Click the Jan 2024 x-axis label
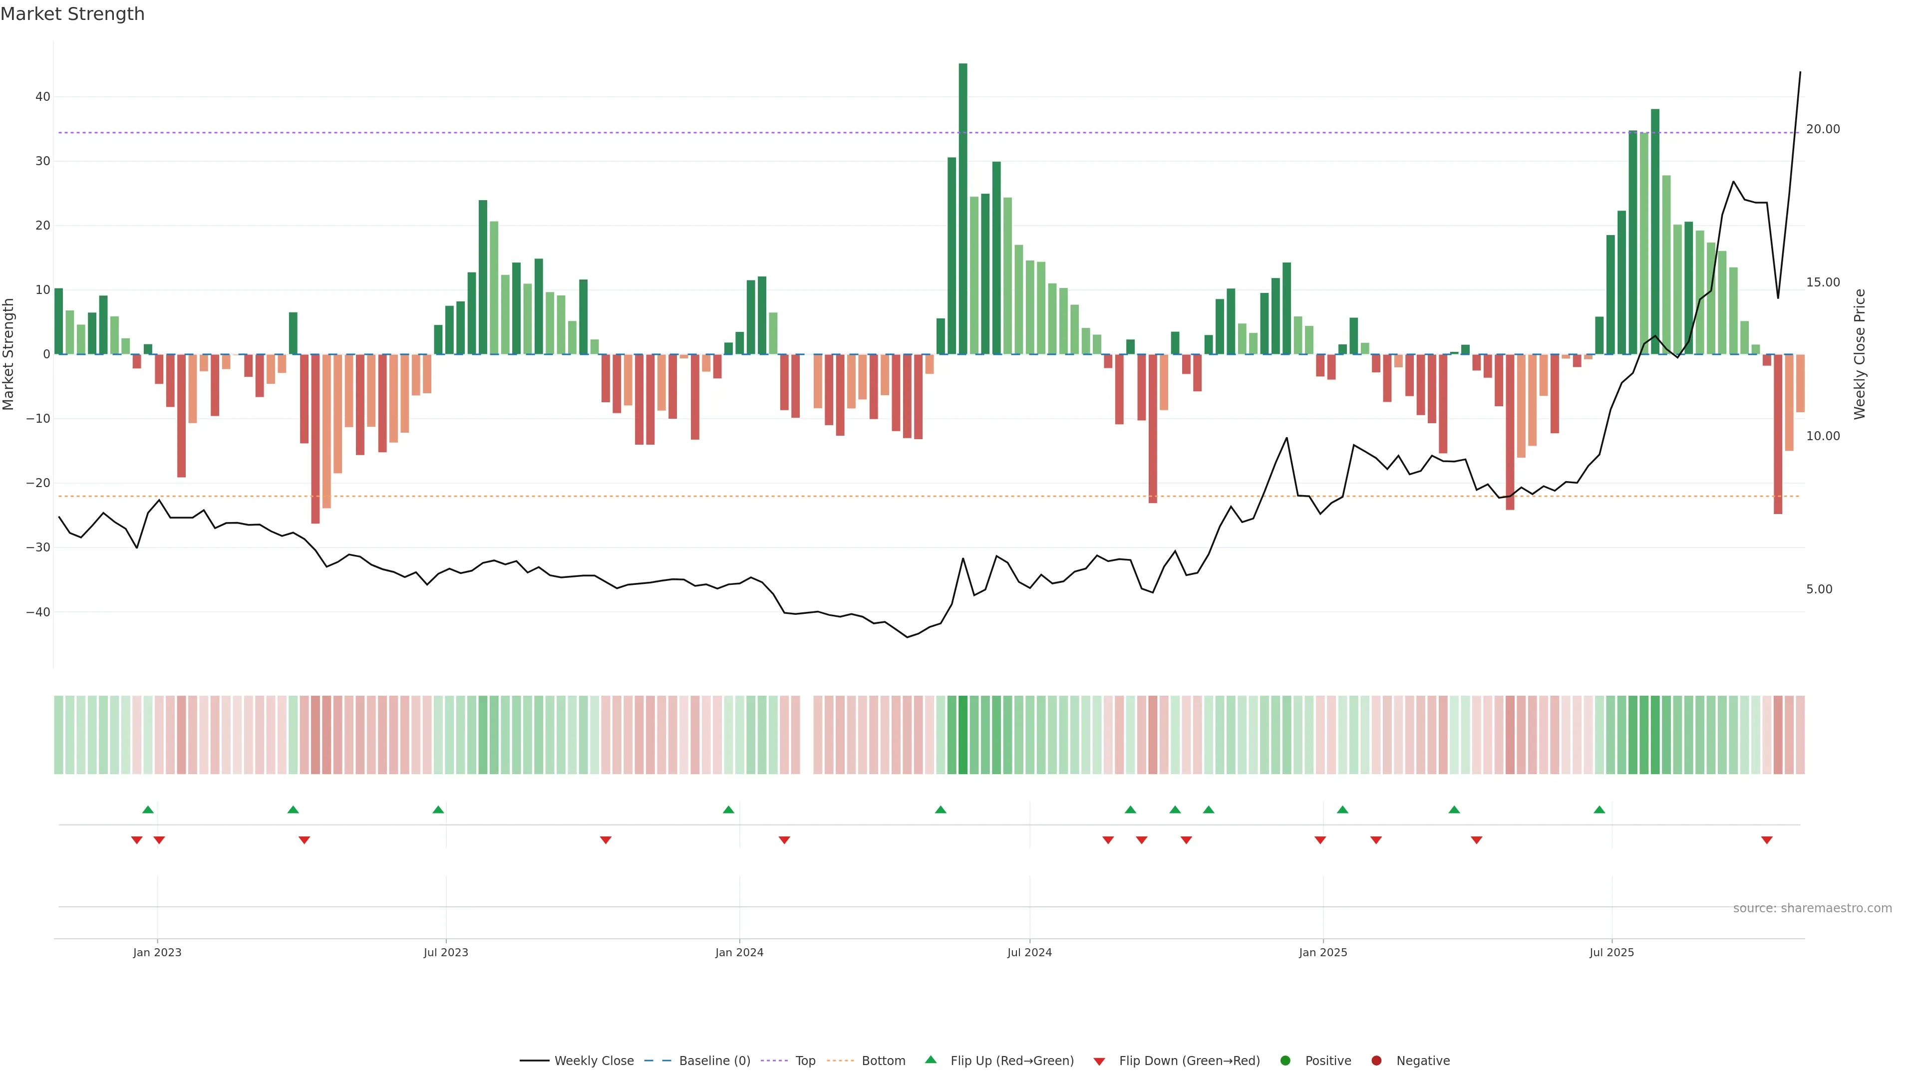1917x1078 pixels. [739, 952]
